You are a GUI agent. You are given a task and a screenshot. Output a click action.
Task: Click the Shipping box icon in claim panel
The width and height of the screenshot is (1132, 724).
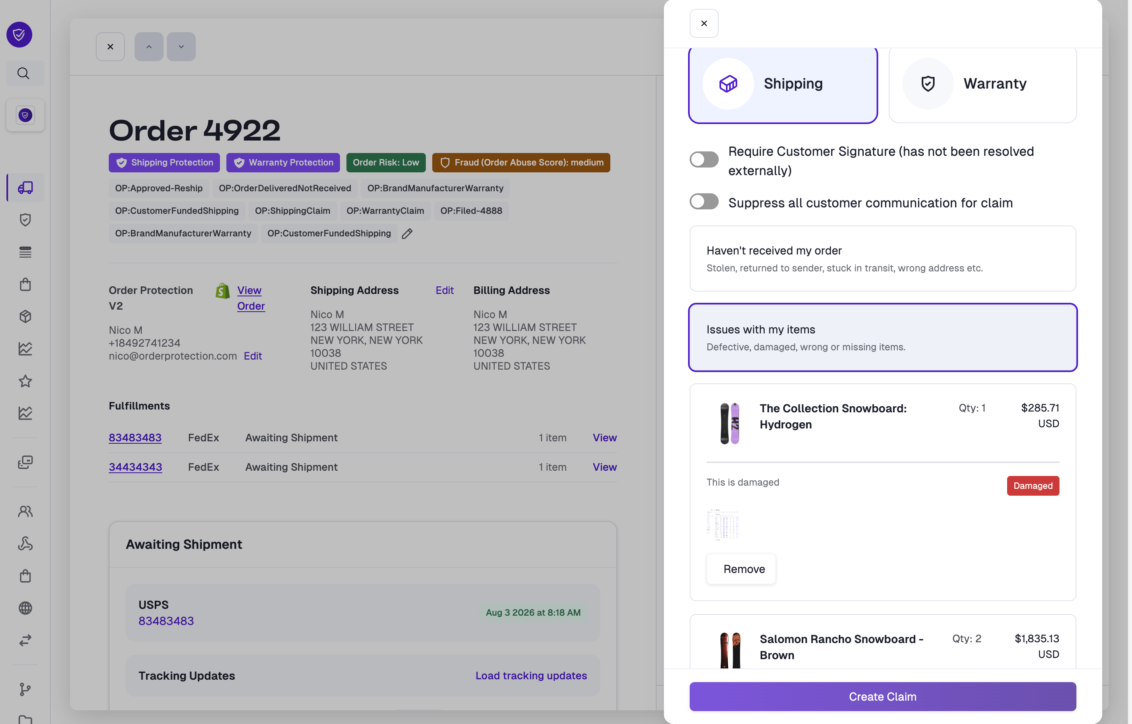click(x=728, y=84)
